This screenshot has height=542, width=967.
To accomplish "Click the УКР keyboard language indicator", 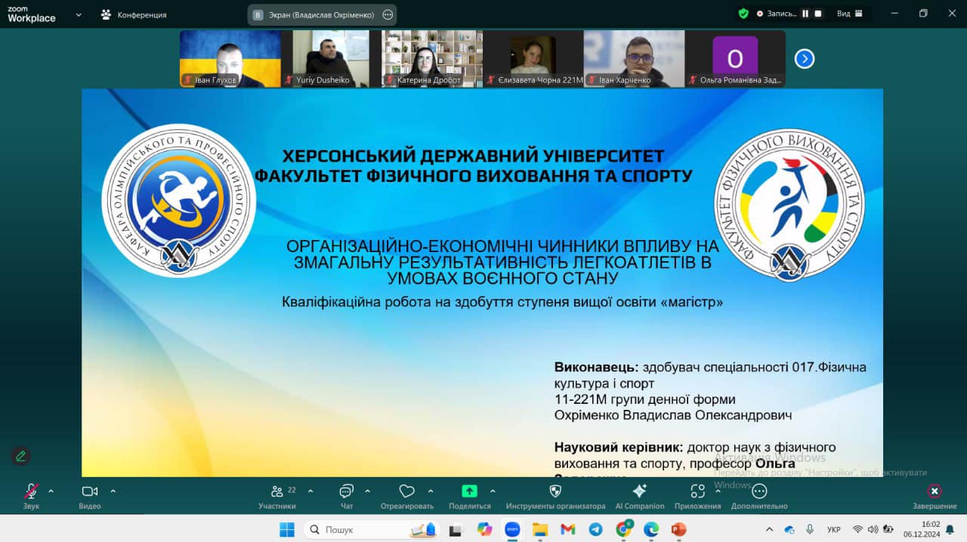I will (x=834, y=530).
